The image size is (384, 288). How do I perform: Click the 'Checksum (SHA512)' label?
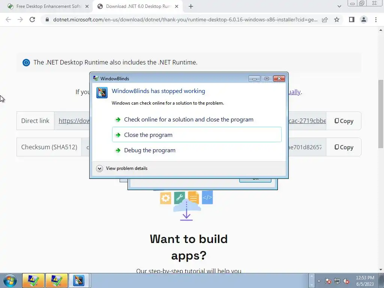tap(49, 147)
